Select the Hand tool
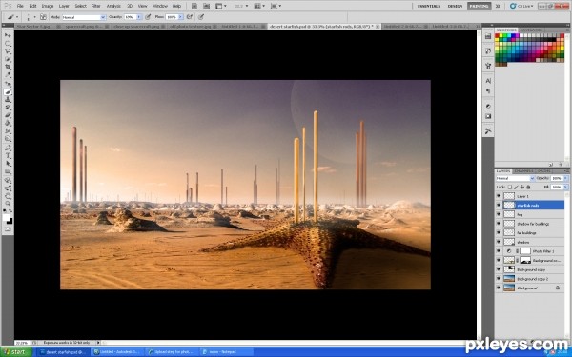Viewport: 572px width, 357px height. pyautogui.click(x=8, y=196)
